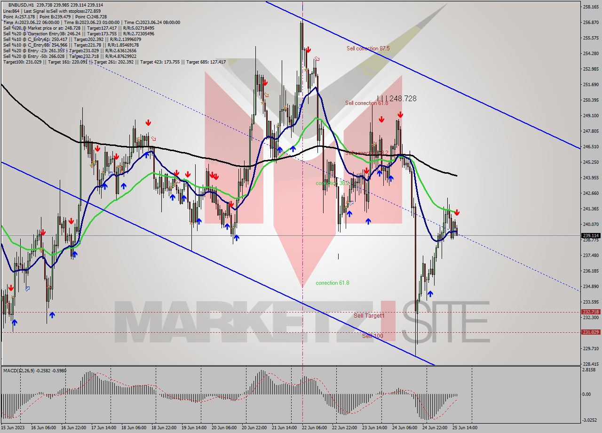Click the red 231.029 price level tag
602x433 pixels.
click(x=591, y=332)
